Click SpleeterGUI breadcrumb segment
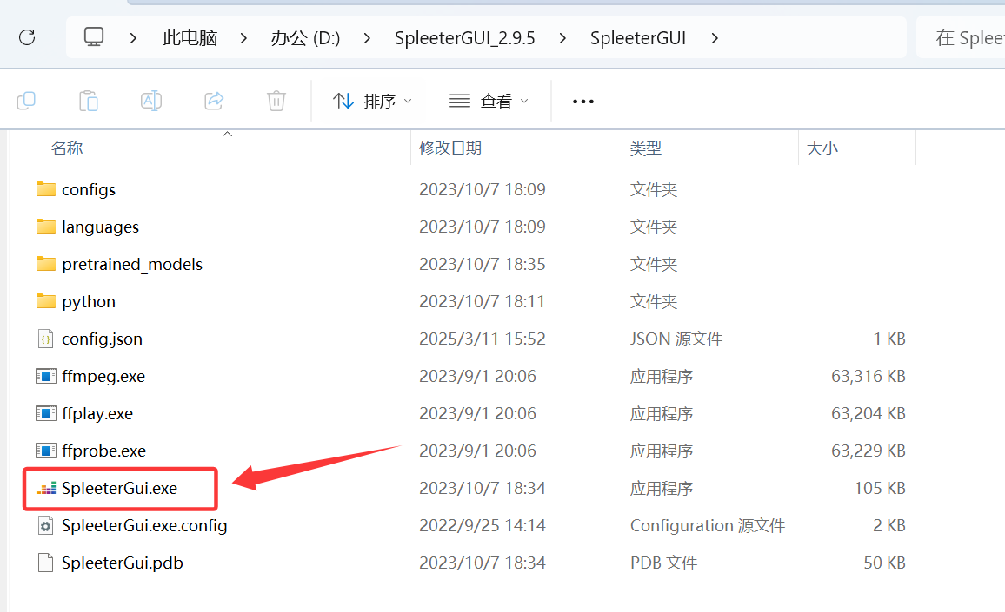 (638, 38)
